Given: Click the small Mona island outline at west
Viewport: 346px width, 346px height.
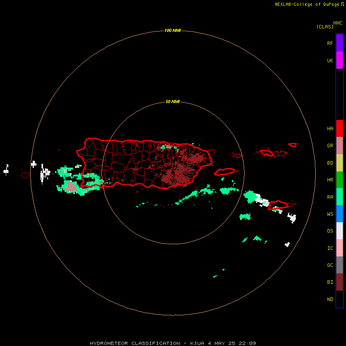Looking at the screenshot, I should pos(25,175).
